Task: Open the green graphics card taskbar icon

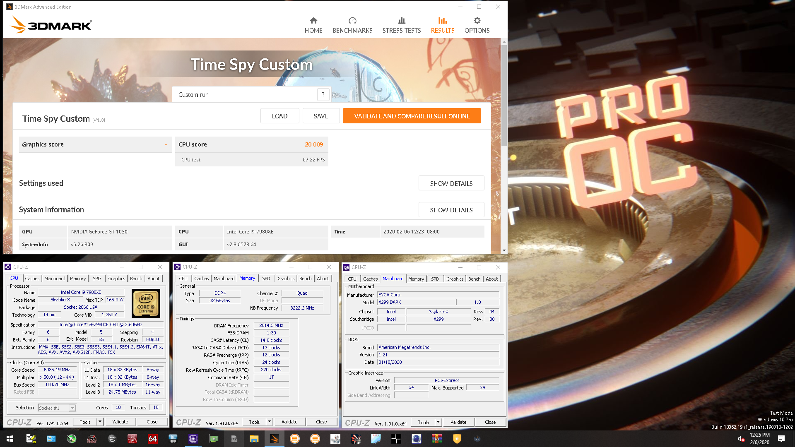Action: coord(213,439)
